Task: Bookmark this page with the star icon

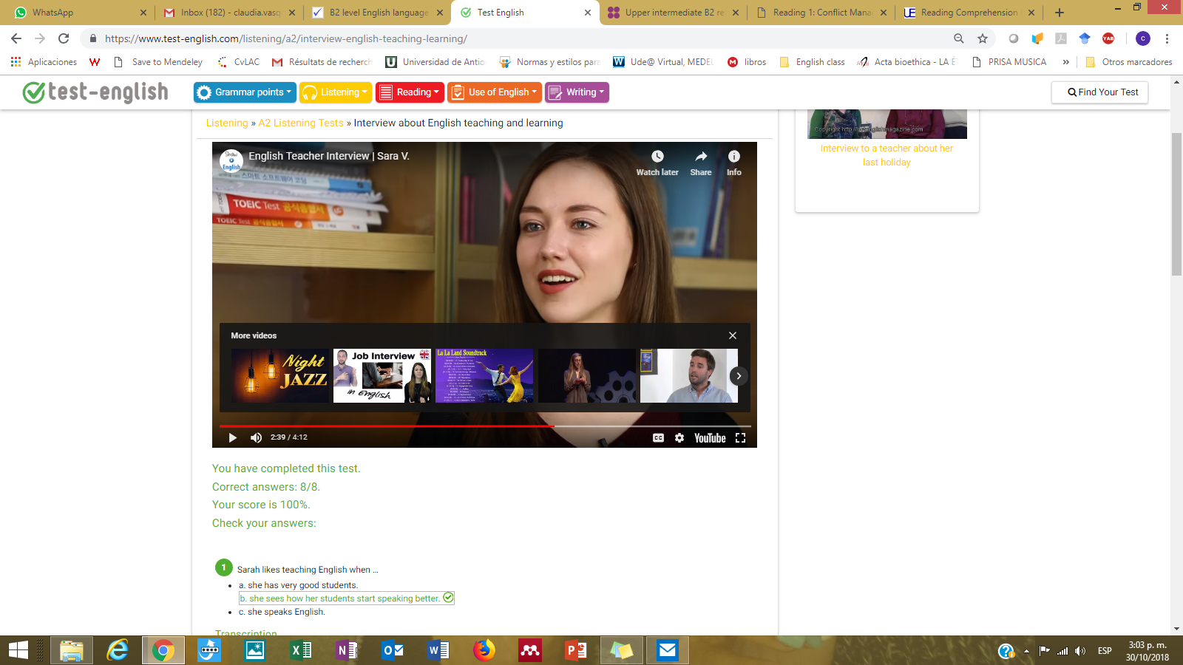Action: (x=983, y=38)
